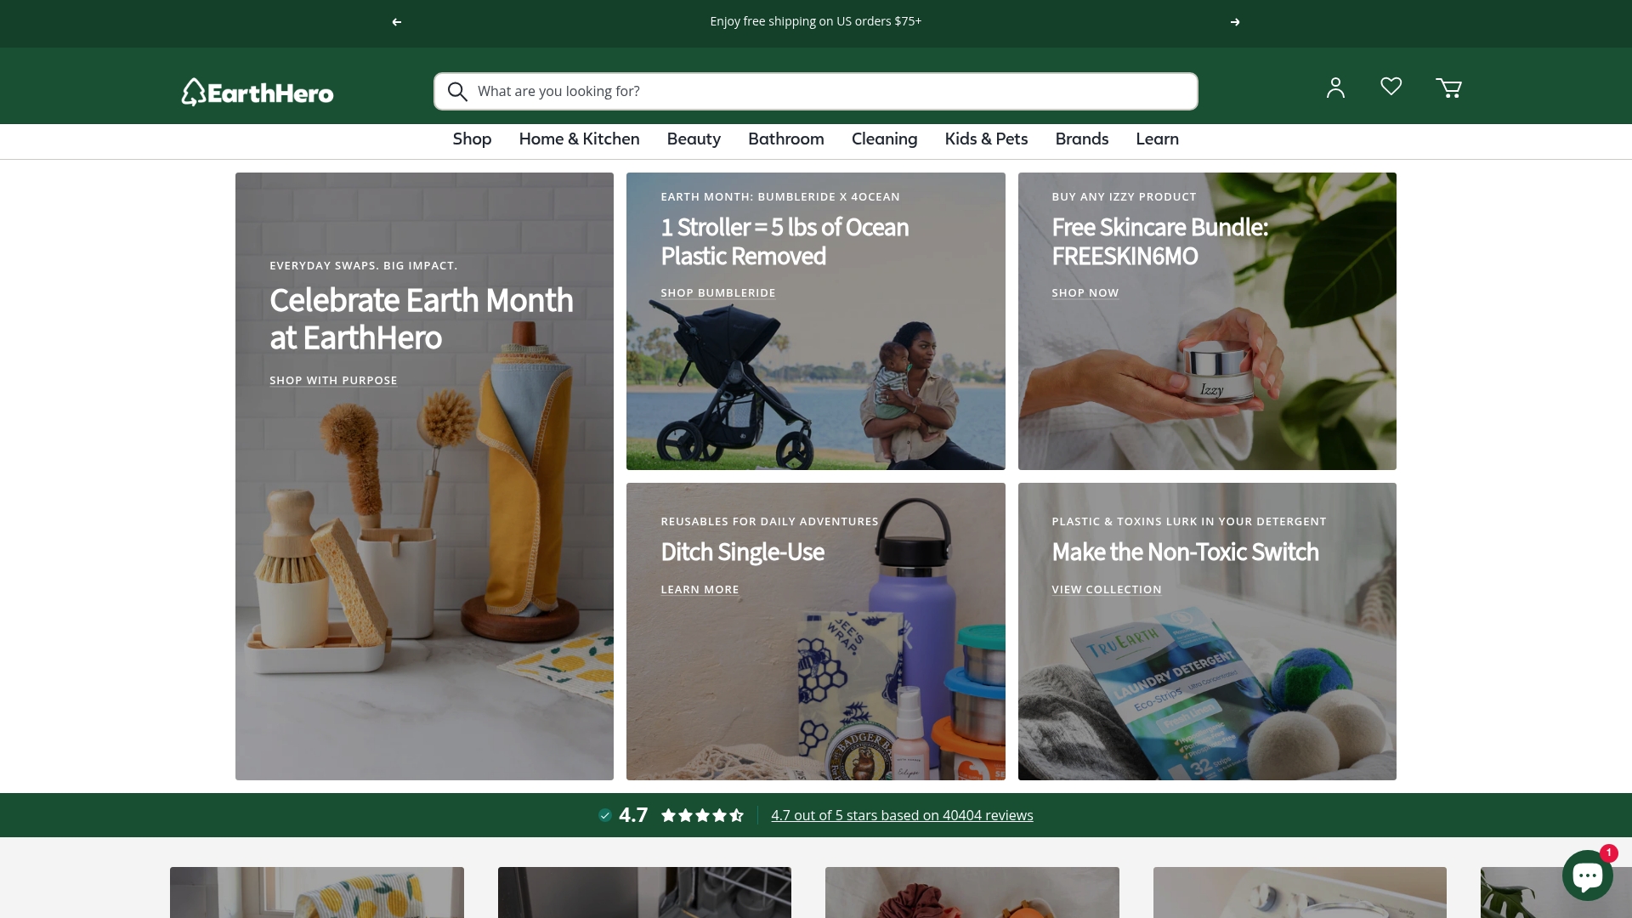Open the Brands menu
The height and width of the screenshot is (918, 1632).
(x=1081, y=139)
